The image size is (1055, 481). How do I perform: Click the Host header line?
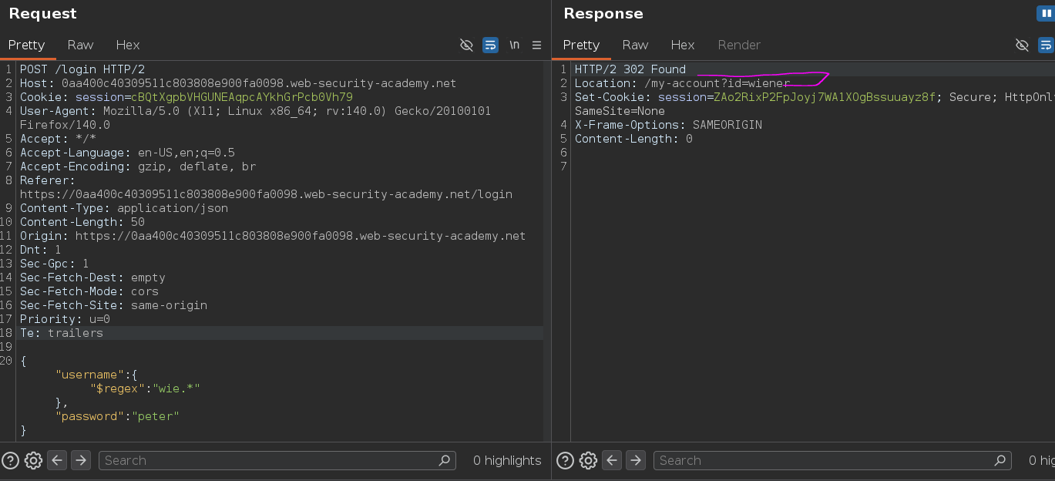pyautogui.click(x=238, y=83)
